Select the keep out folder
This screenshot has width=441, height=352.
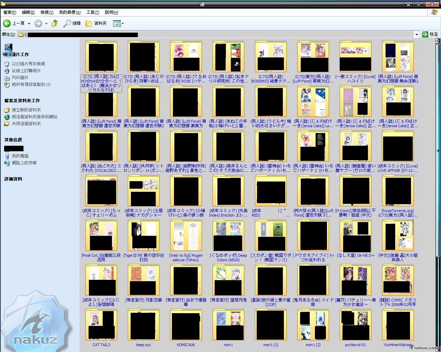point(143,327)
